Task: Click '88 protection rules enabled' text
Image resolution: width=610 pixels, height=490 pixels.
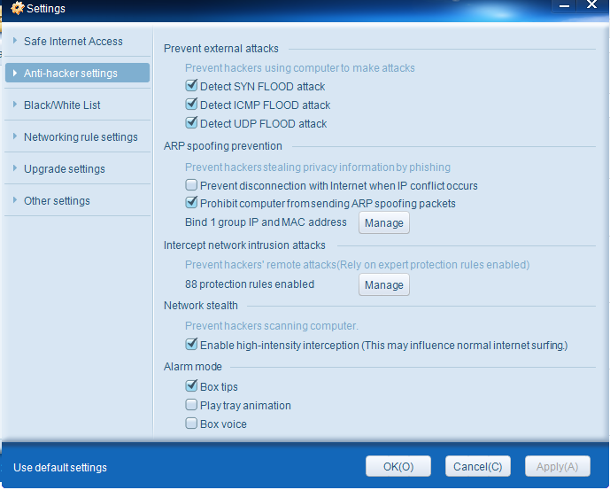Action: [250, 284]
